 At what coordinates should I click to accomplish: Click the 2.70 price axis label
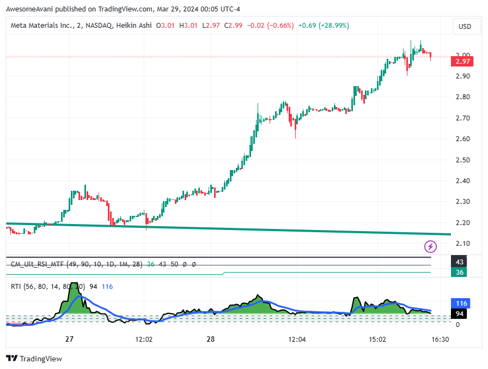[x=463, y=118]
